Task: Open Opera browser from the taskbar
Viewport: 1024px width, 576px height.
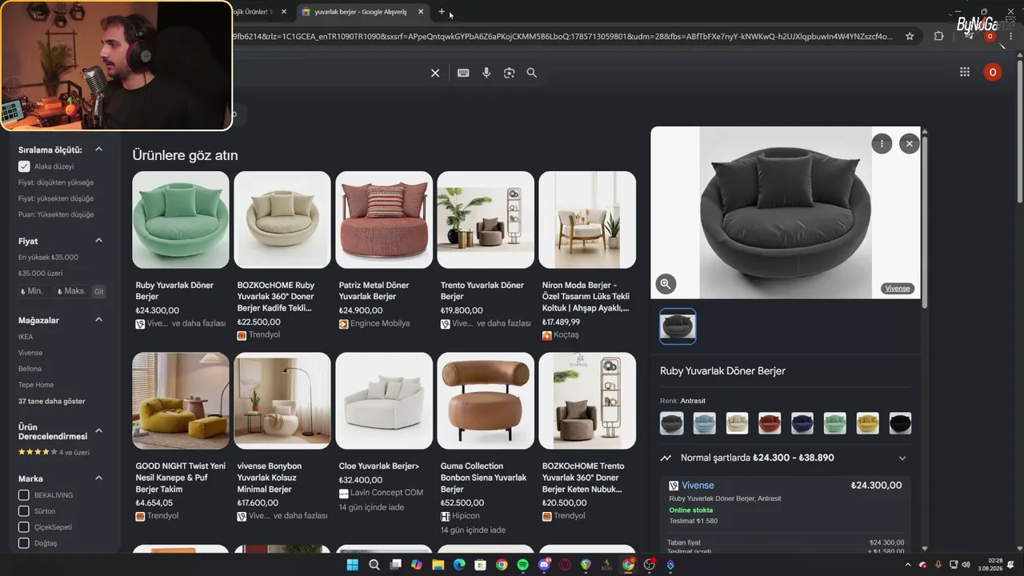Action: 565,565
